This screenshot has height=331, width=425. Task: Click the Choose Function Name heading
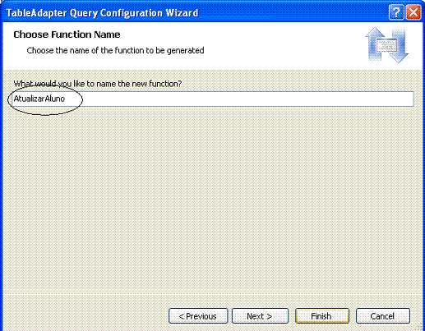pyautogui.click(x=67, y=34)
